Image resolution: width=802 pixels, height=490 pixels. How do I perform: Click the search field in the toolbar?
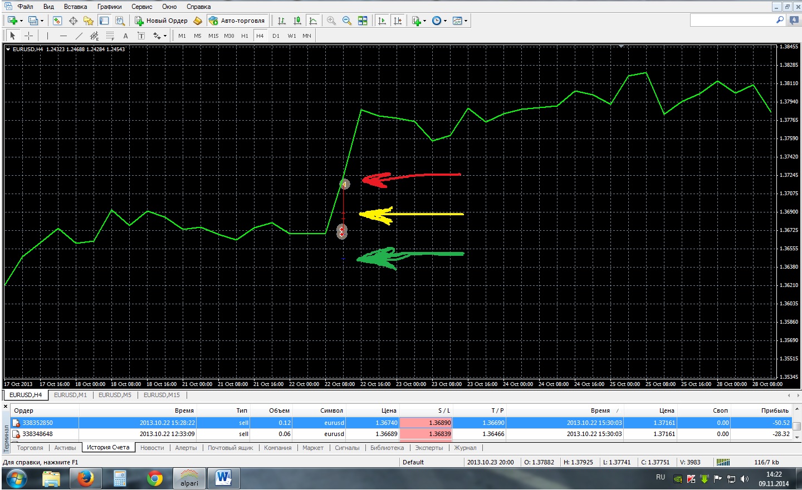click(x=732, y=20)
